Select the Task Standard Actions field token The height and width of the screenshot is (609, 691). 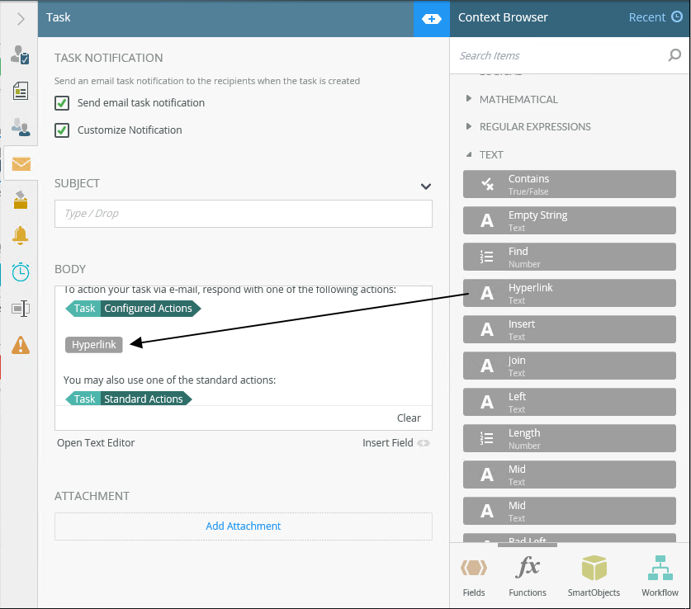(129, 399)
